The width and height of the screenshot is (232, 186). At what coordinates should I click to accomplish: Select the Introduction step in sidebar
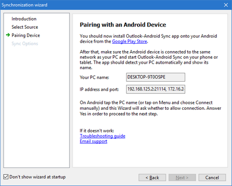[x=24, y=19]
